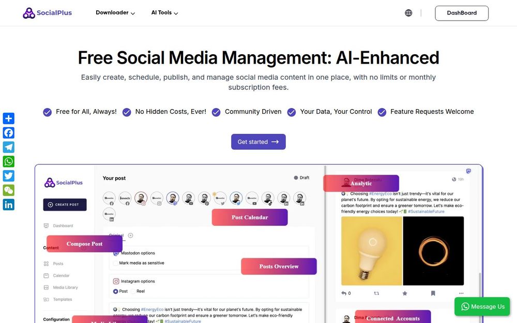The width and height of the screenshot is (517, 323).
Task: Click the Get started button
Action: (258, 142)
